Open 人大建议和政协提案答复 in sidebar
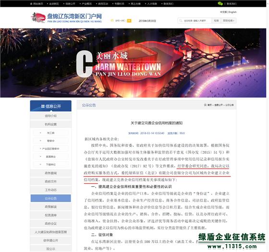Screen dimensions: 269x252 pyautogui.click(x=51, y=232)
